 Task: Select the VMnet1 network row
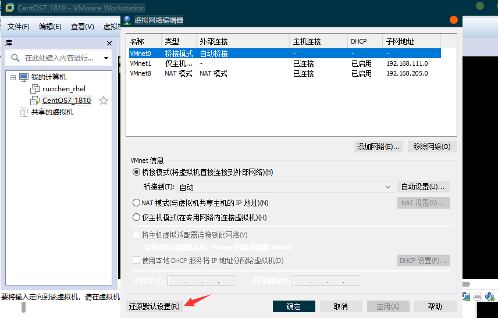click(x=285, y=63)
